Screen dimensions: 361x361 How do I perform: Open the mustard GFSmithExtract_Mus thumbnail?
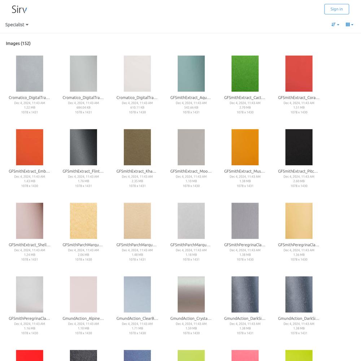coord(245,147)
